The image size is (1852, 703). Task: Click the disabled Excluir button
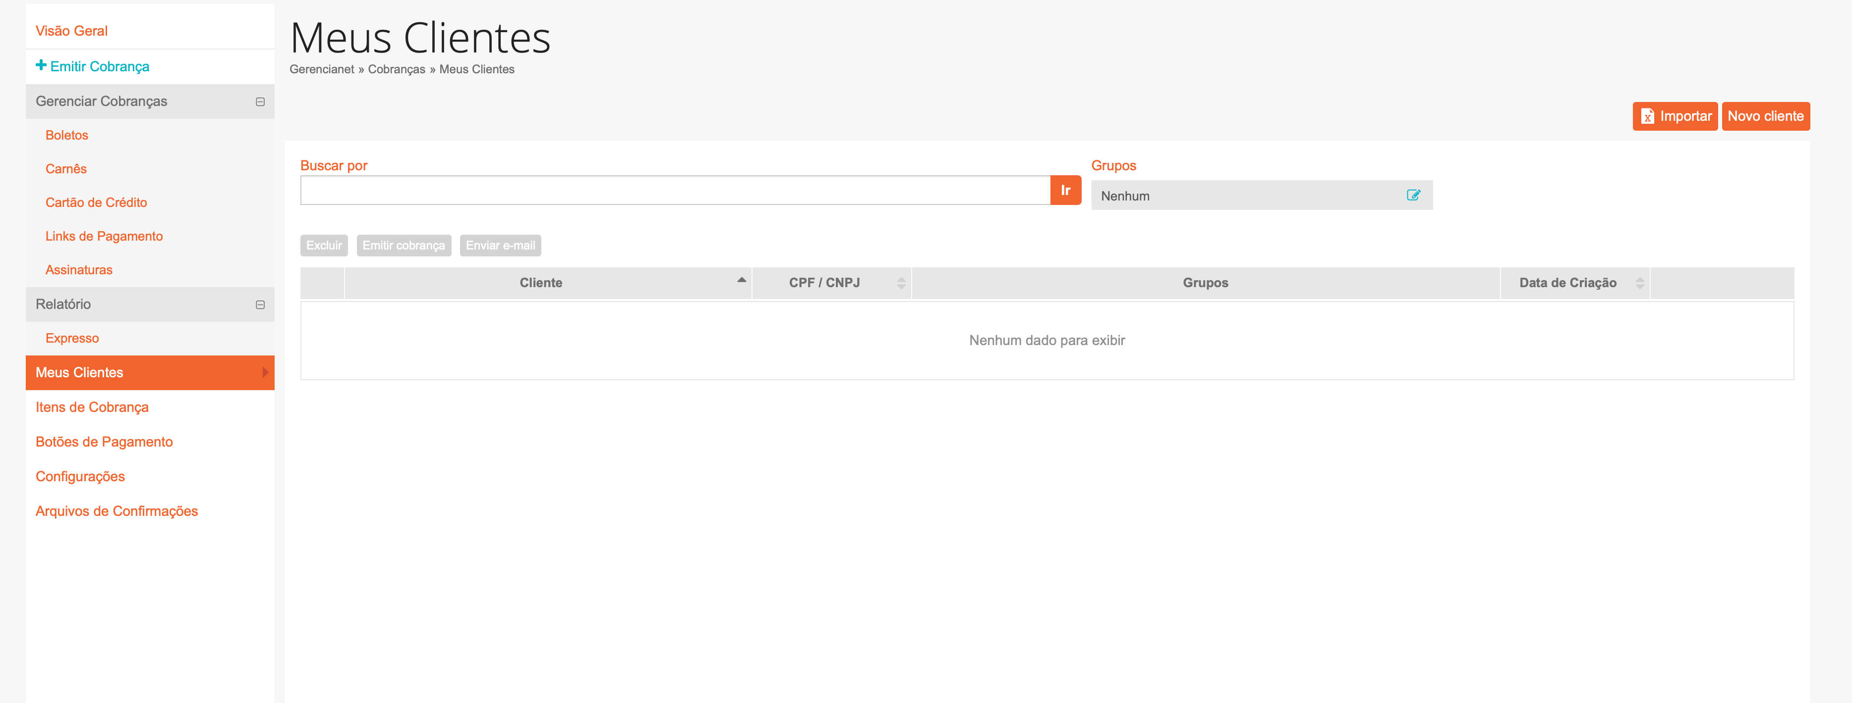click(324, 246)
